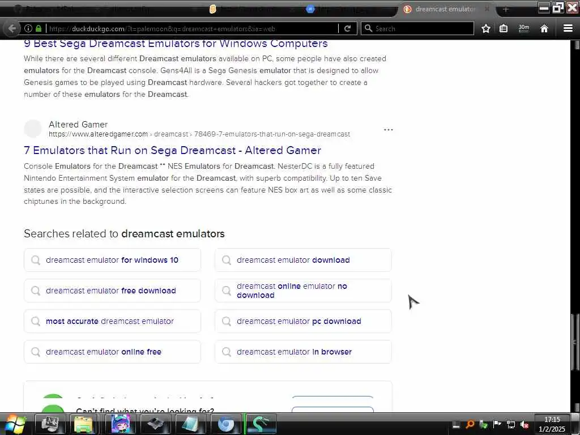Open the hamburger browser menu
This screenshot has height=435, width=580.
pos(568,28)
